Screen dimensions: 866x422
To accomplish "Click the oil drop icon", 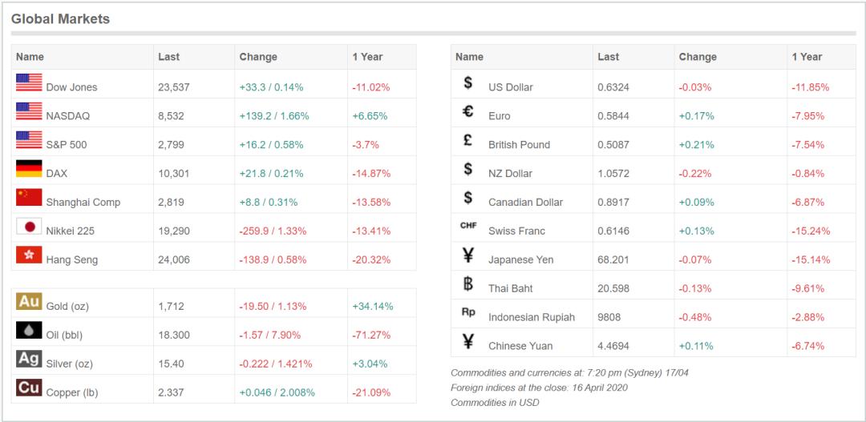I will click(x=29, y=331).
